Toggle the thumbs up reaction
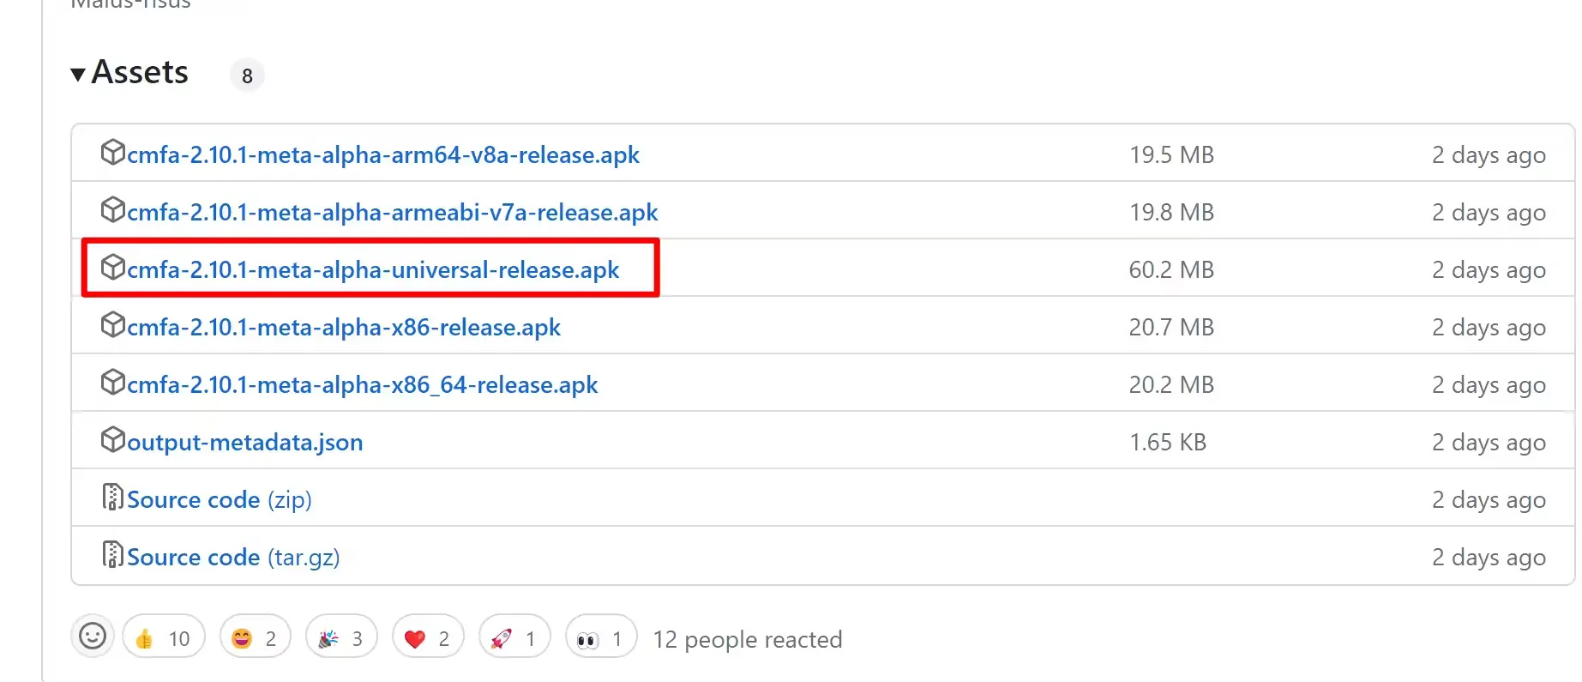Screen dimensions: 1582x682 point(163,638)
